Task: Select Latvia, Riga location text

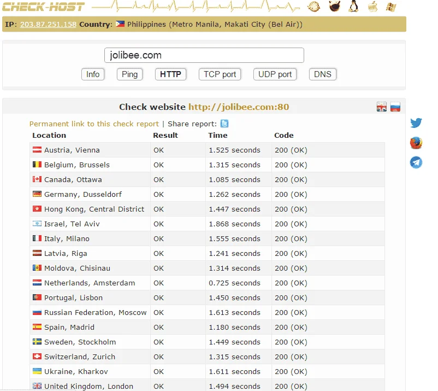Action: click(66, 254)
